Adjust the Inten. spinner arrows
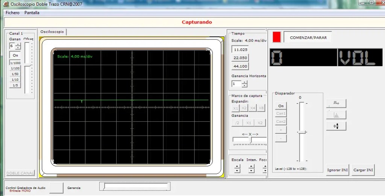The height and width of the screenshot is (196, 385). click(x=251, y=169)
